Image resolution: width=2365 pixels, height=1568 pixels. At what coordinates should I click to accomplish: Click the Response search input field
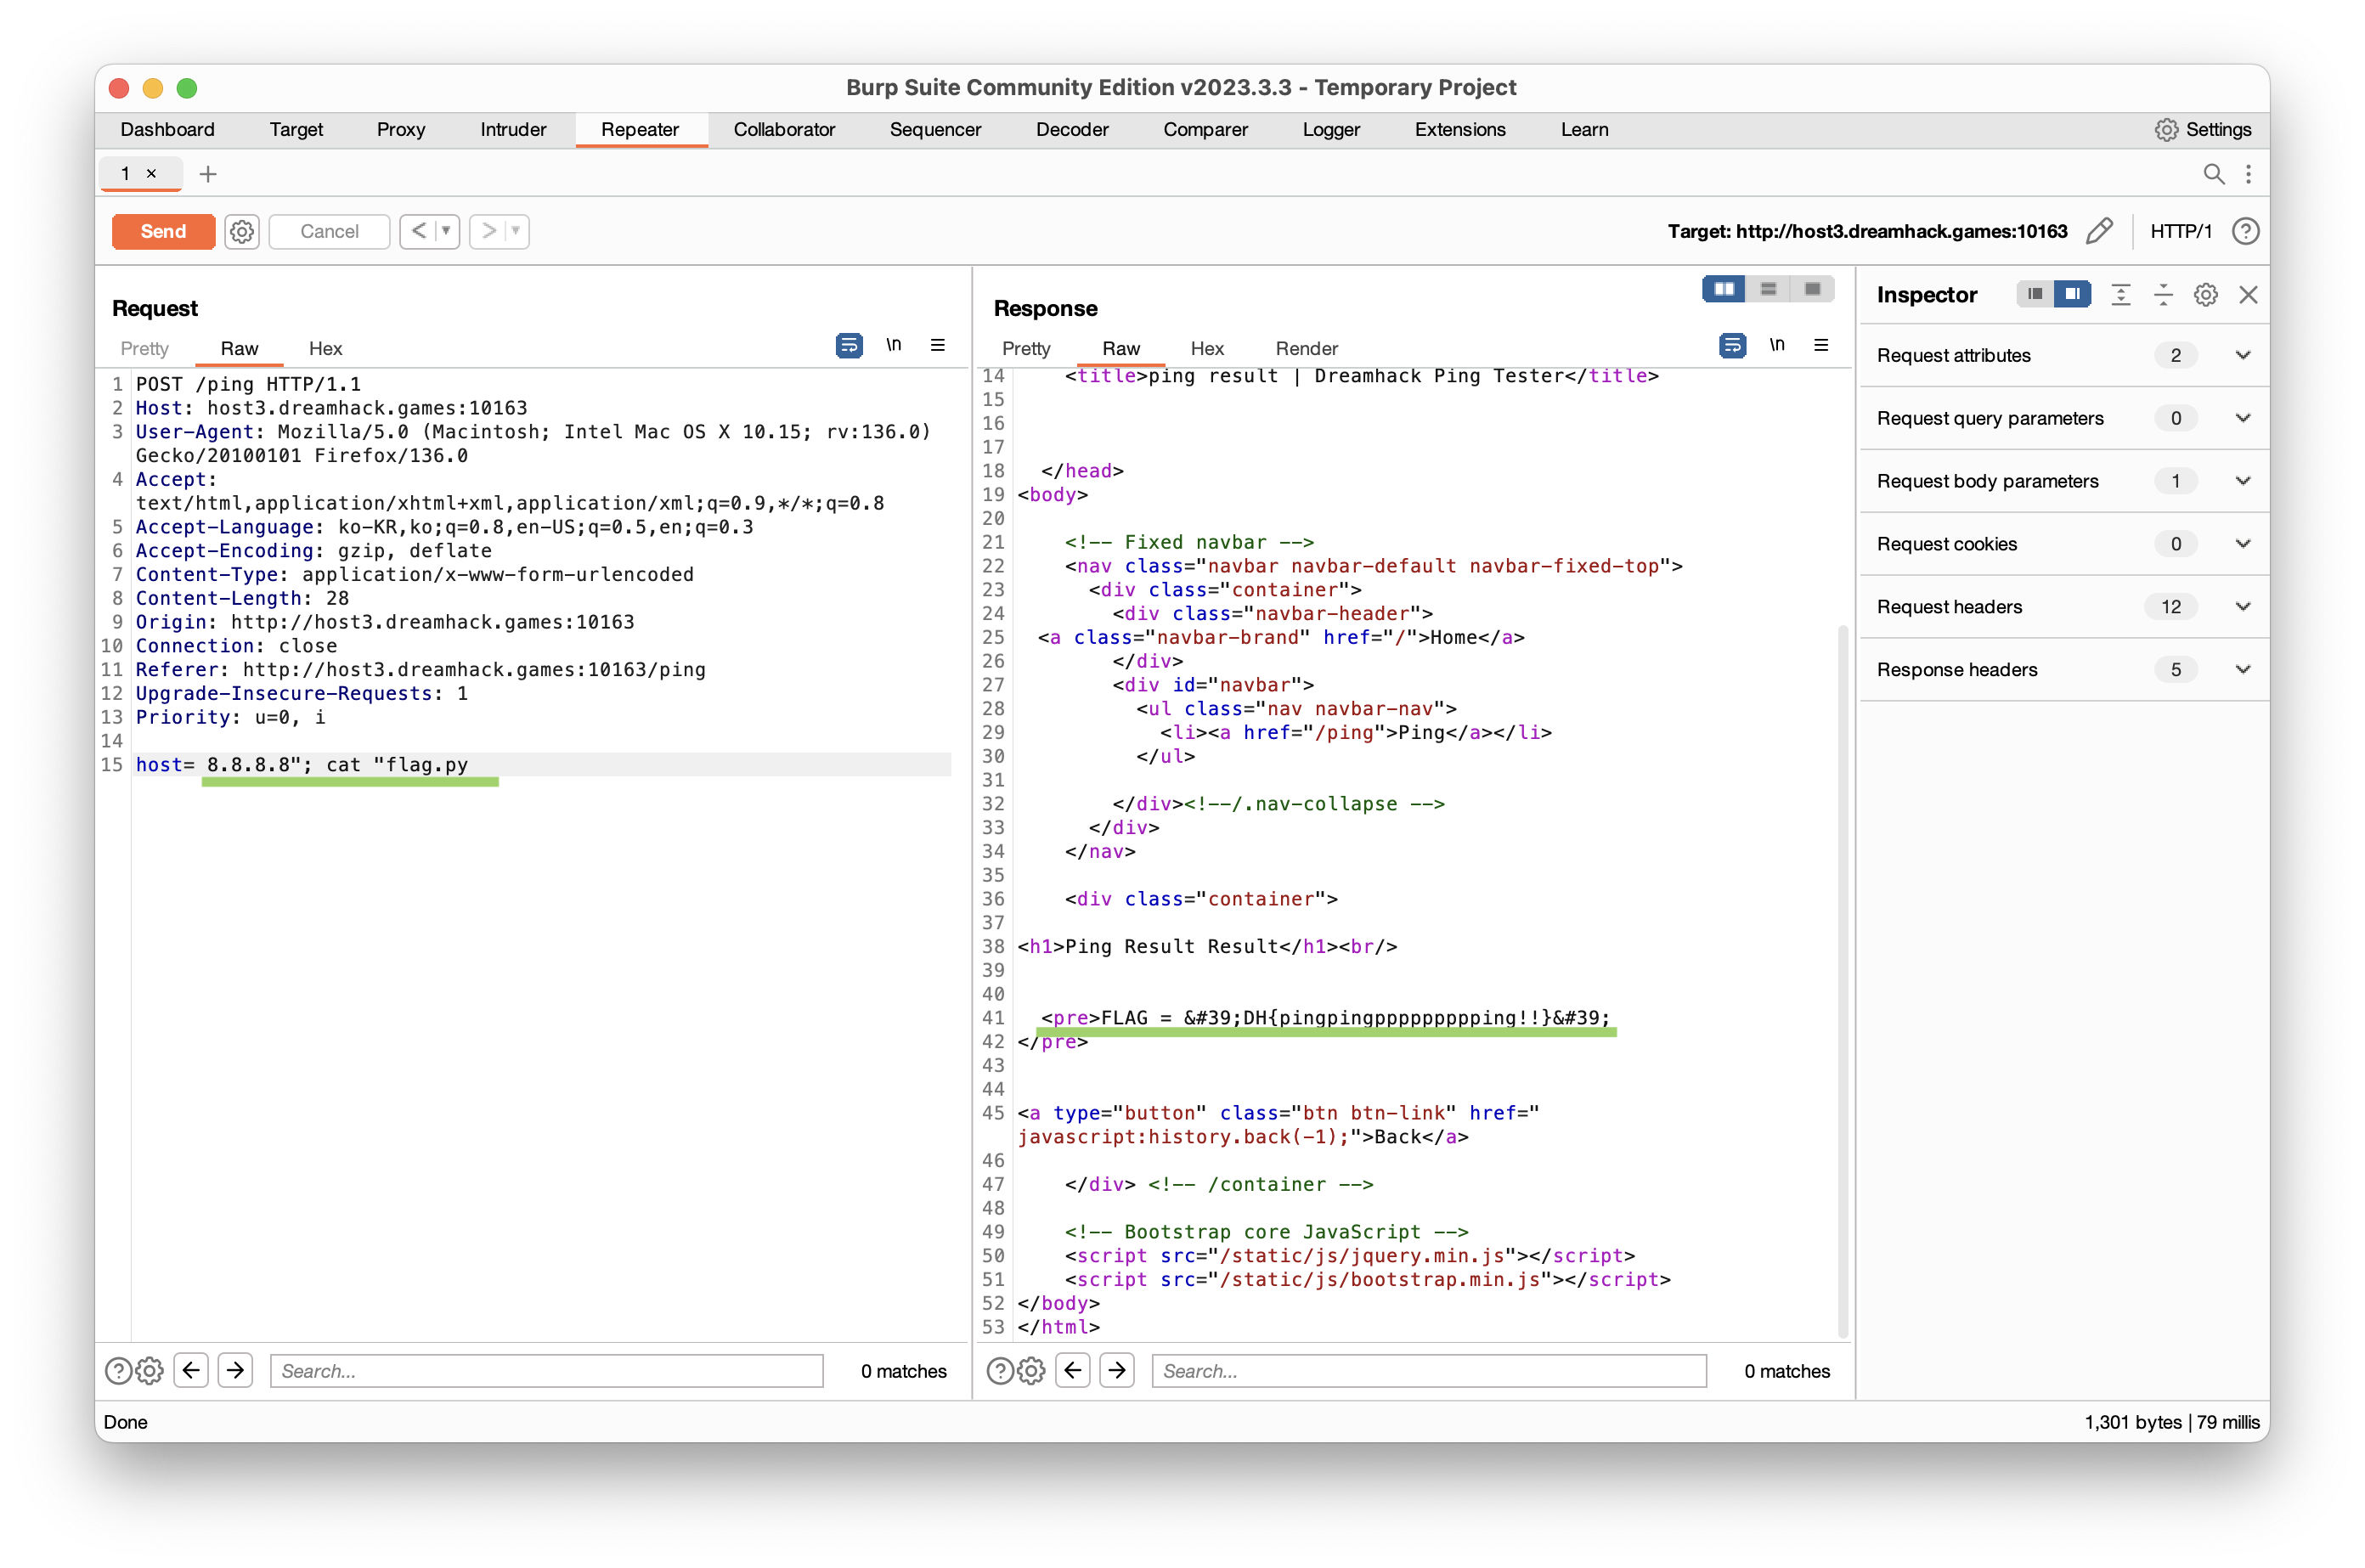point(1428,1370)
